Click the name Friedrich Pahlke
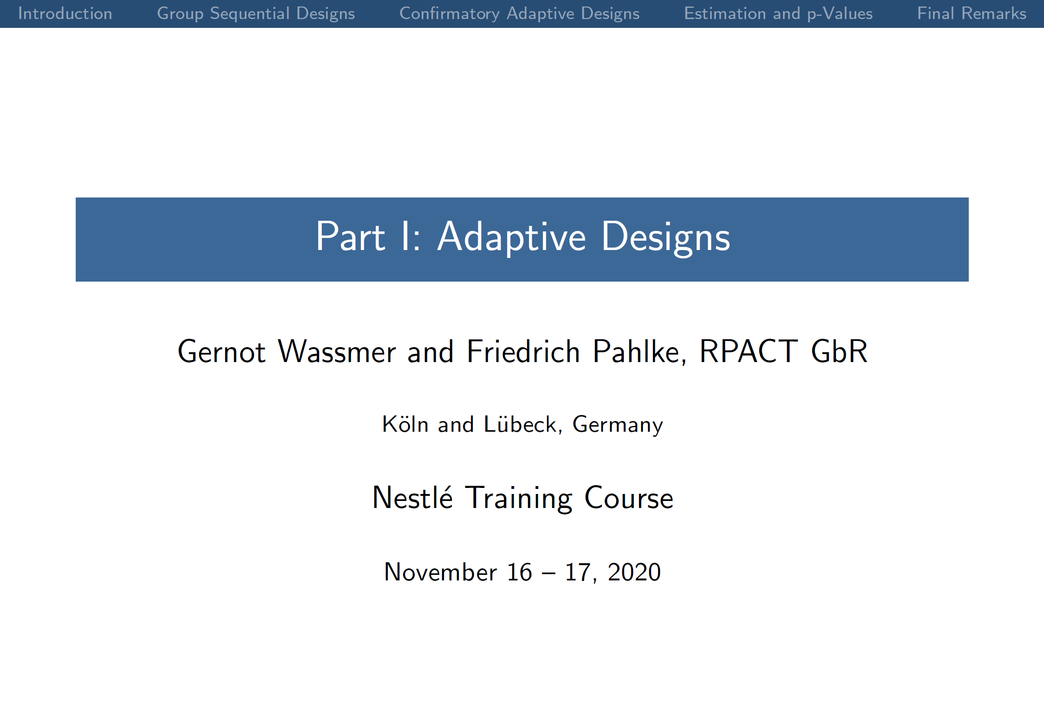Image resolution: width=1044 pixels, height=711 pixels. pyautogui.click(x=575, y=352)
